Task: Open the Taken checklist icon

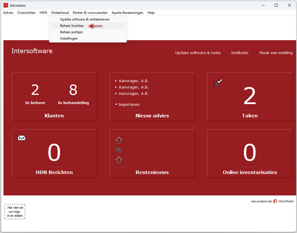Action: point(218,83)
